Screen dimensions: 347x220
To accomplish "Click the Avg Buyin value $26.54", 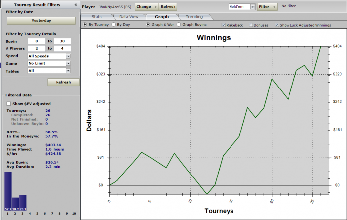I will pos(52,162).
